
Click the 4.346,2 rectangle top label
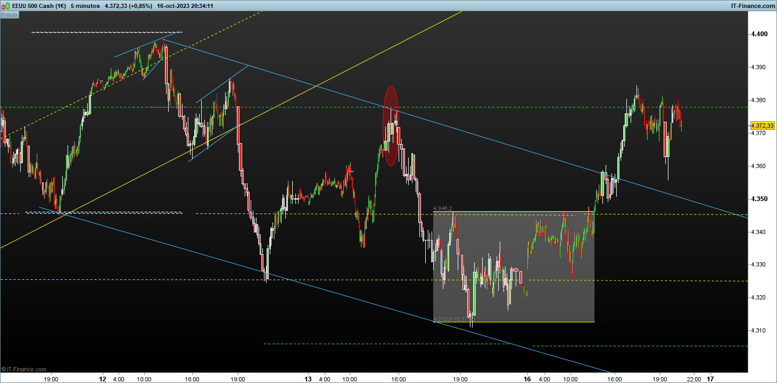(x=443, y=208)
